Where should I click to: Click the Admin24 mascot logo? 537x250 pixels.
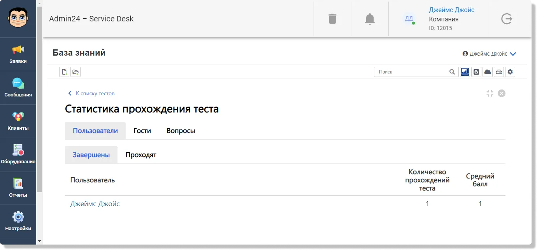point(18,18)
